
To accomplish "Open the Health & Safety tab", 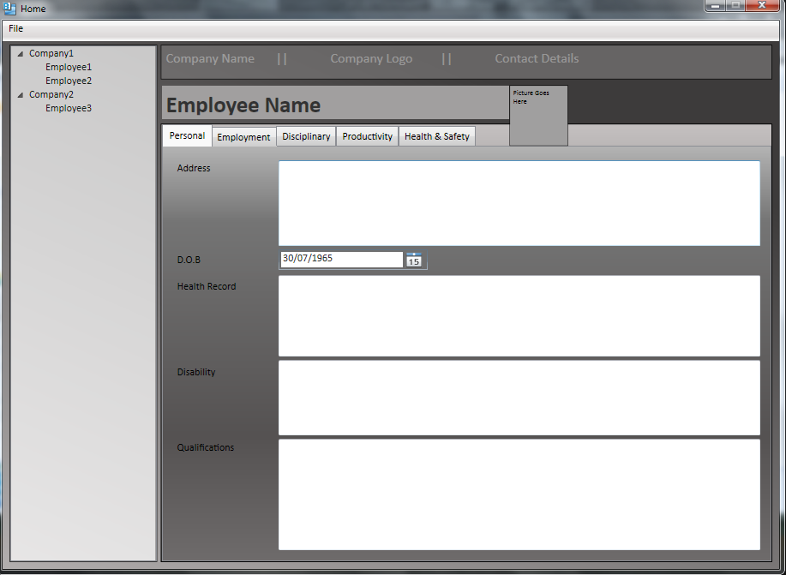I will coord(436,137).
